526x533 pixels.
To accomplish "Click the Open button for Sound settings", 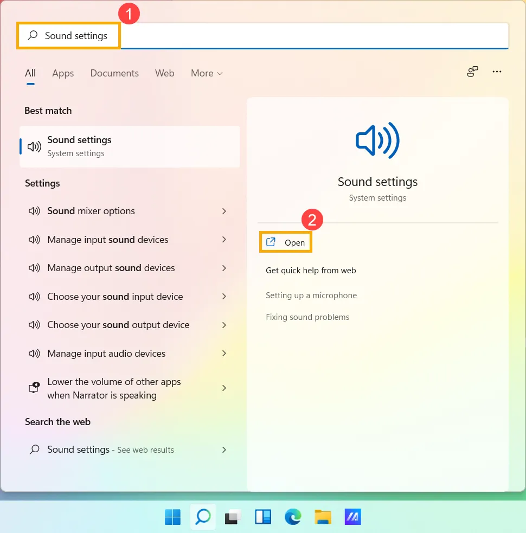I will [x=286, y=242].
